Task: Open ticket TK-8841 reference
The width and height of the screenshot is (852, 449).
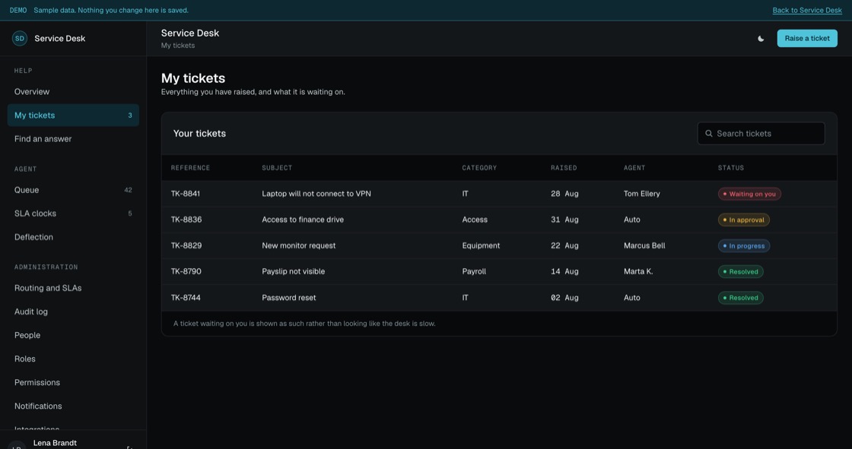Action: tap(186, 194)
